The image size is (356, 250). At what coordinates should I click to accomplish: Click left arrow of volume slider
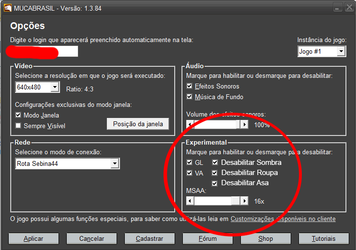(190, 125)
